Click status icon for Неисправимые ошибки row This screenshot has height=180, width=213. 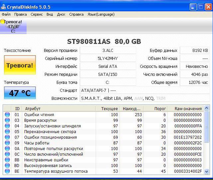tap(7, 160)
